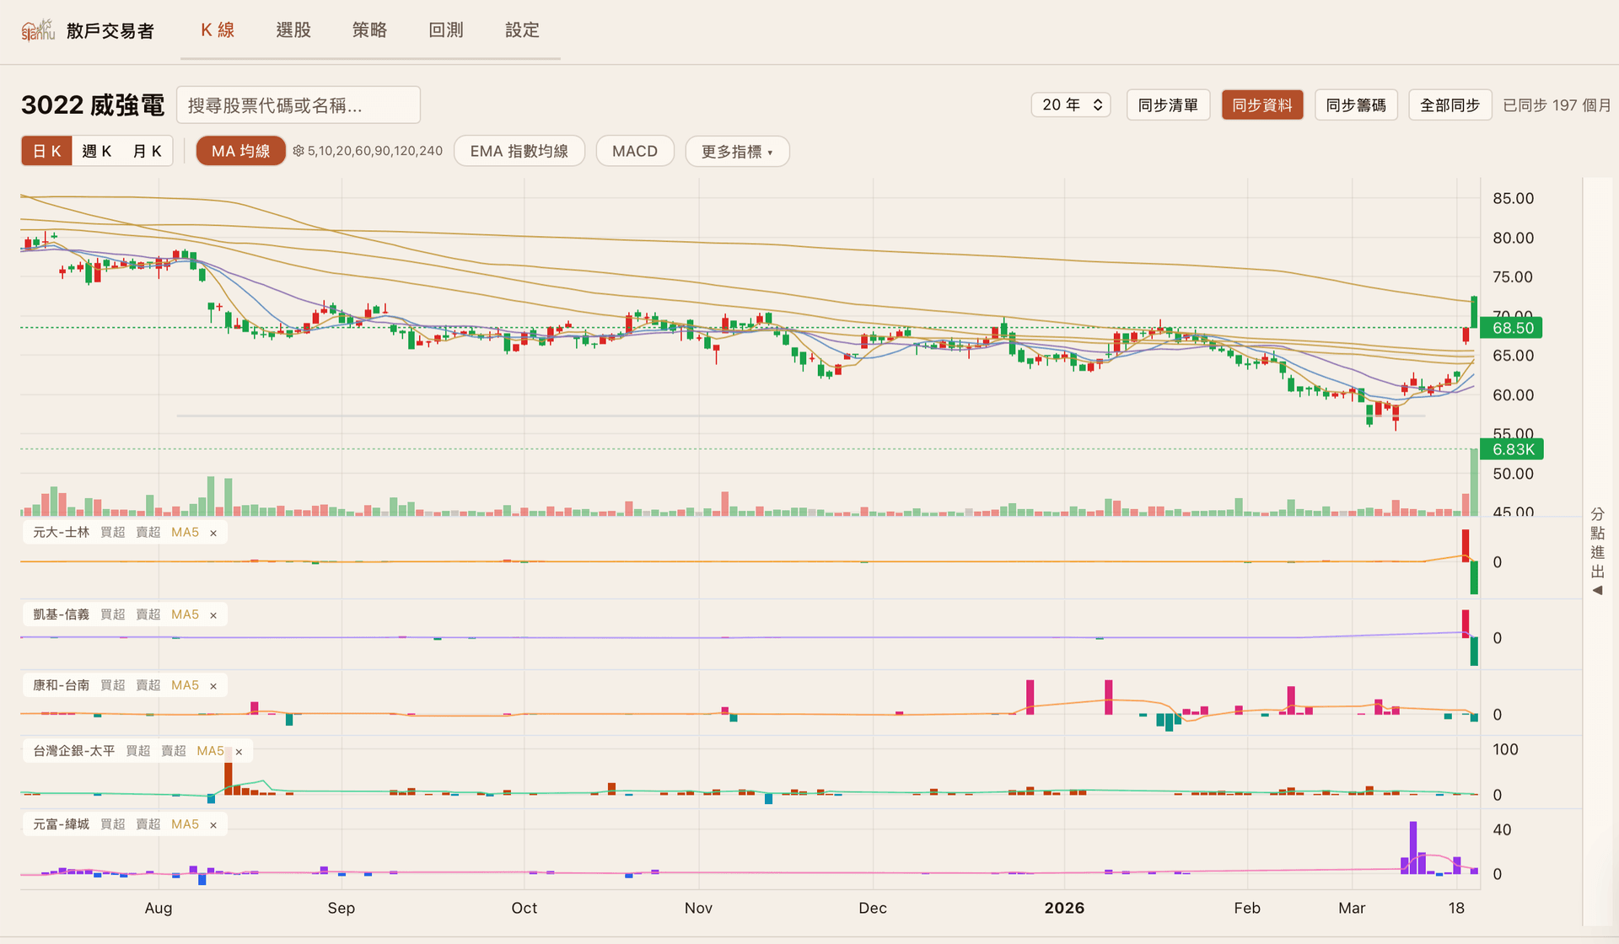Click the 同步資料 button
The image size is (1619, 944).
click(1261, 105)
